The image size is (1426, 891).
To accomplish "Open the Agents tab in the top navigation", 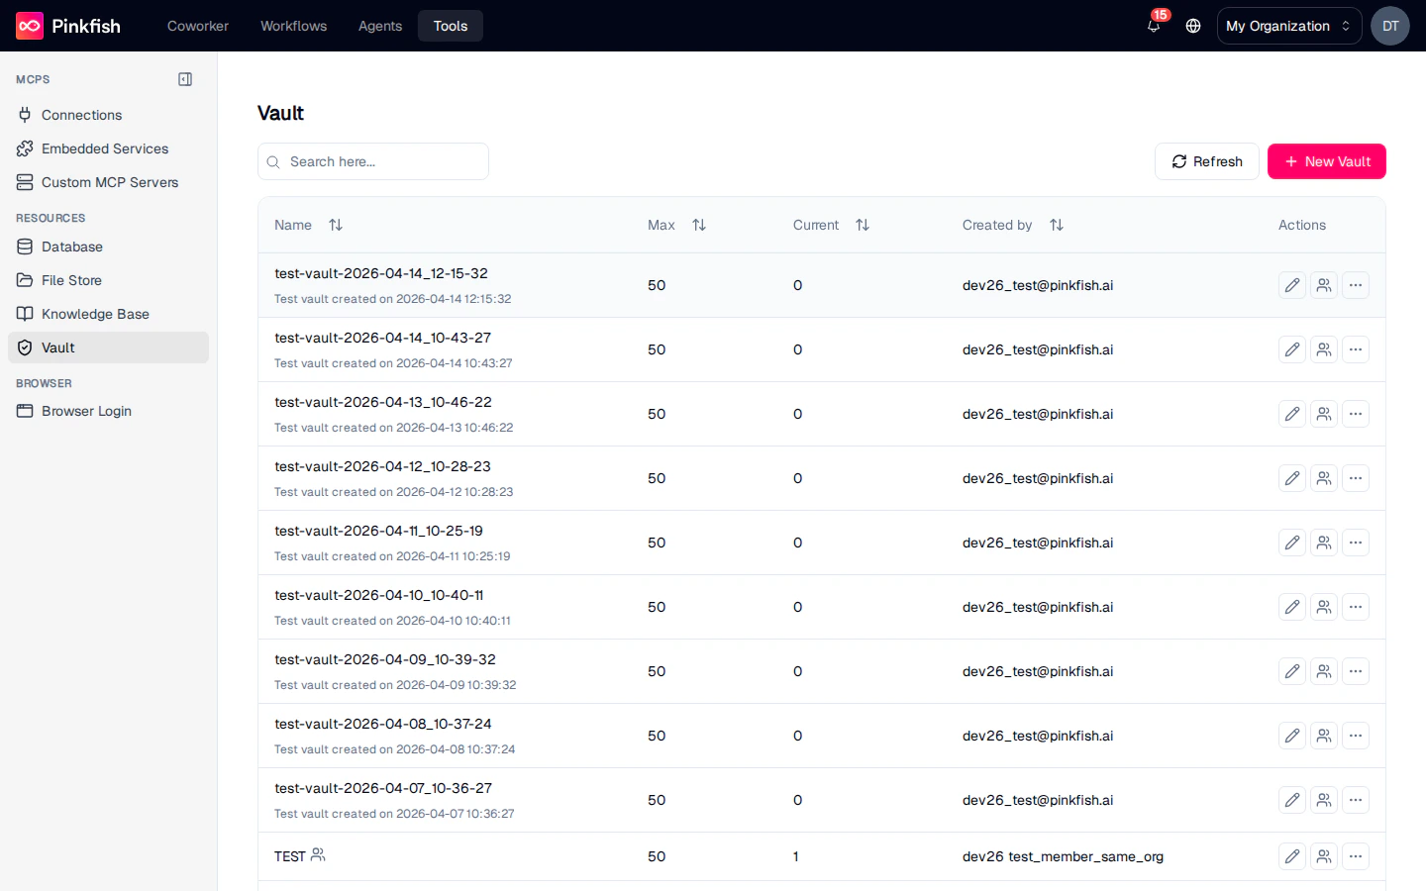I will coord(379,26).
